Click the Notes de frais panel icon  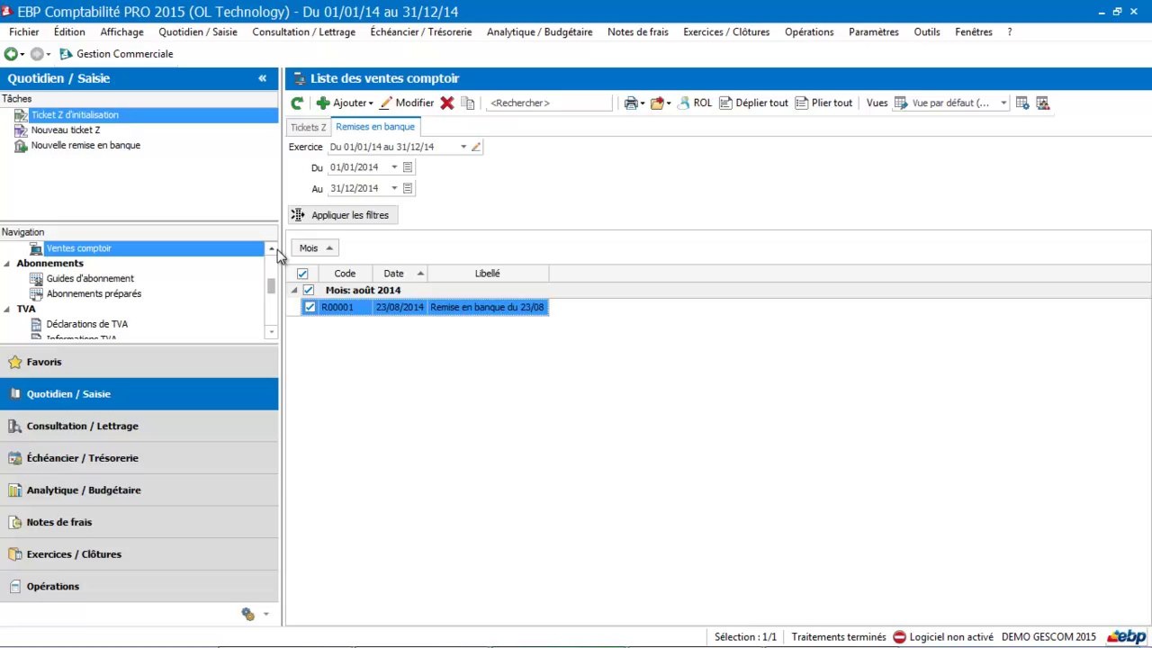pyautogui.click(x=14, y=522)
